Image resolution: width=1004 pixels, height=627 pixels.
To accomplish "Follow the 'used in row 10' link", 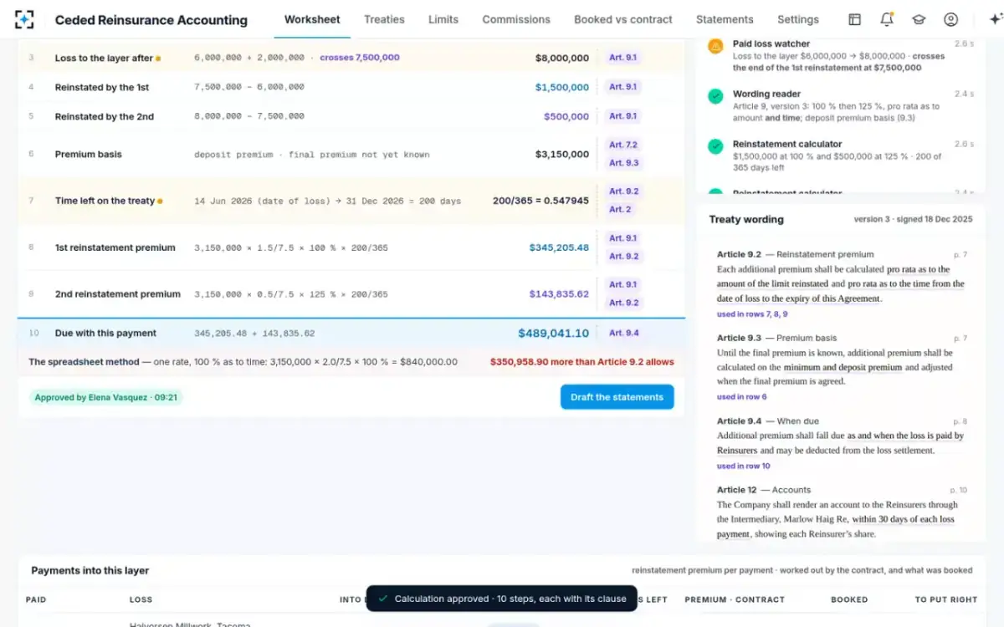I will pos(744,466).
